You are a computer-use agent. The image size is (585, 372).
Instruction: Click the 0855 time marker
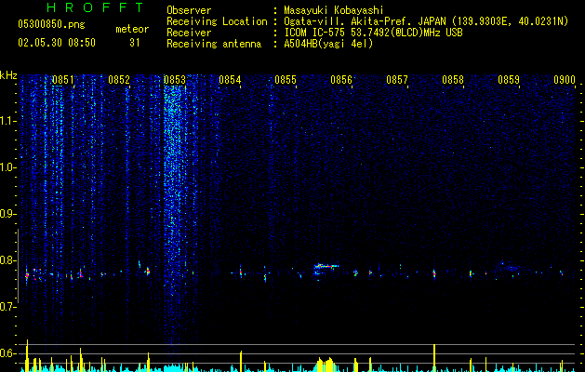coord(286,80)
